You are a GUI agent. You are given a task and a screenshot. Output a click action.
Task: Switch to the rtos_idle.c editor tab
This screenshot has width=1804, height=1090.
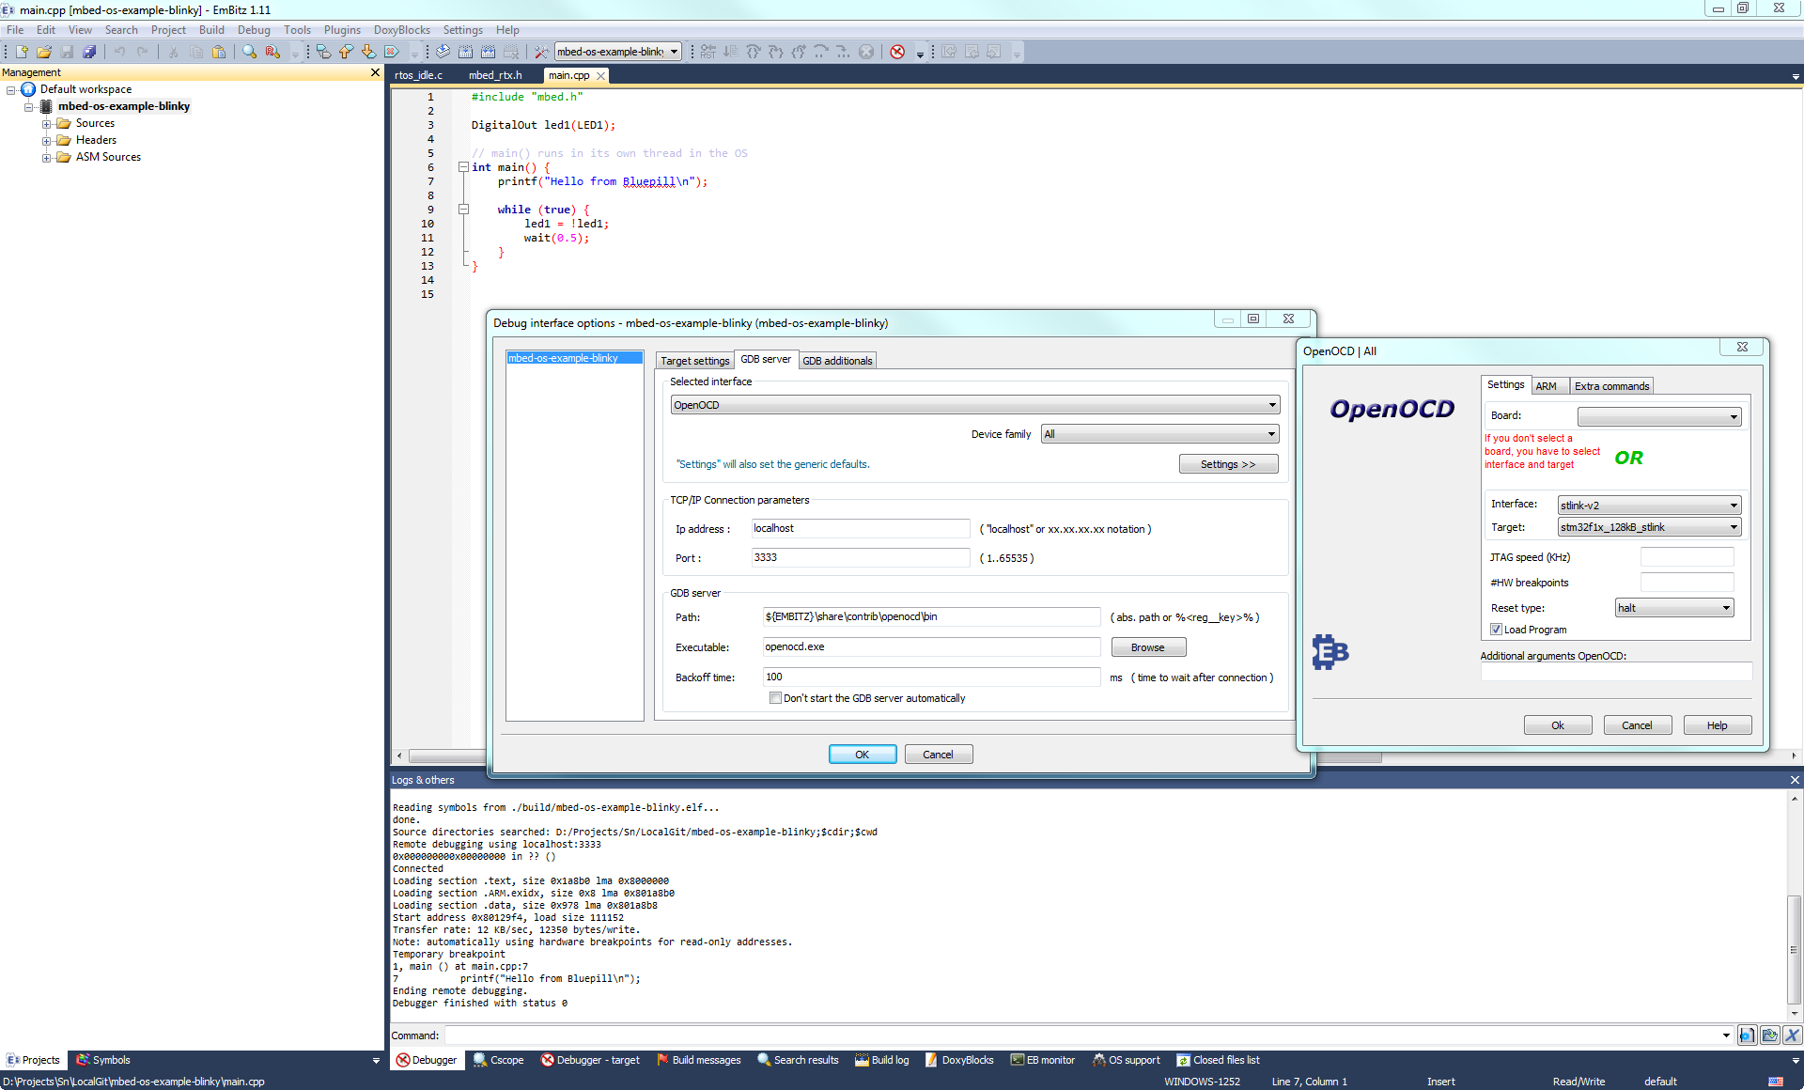[x=419, y=75]
